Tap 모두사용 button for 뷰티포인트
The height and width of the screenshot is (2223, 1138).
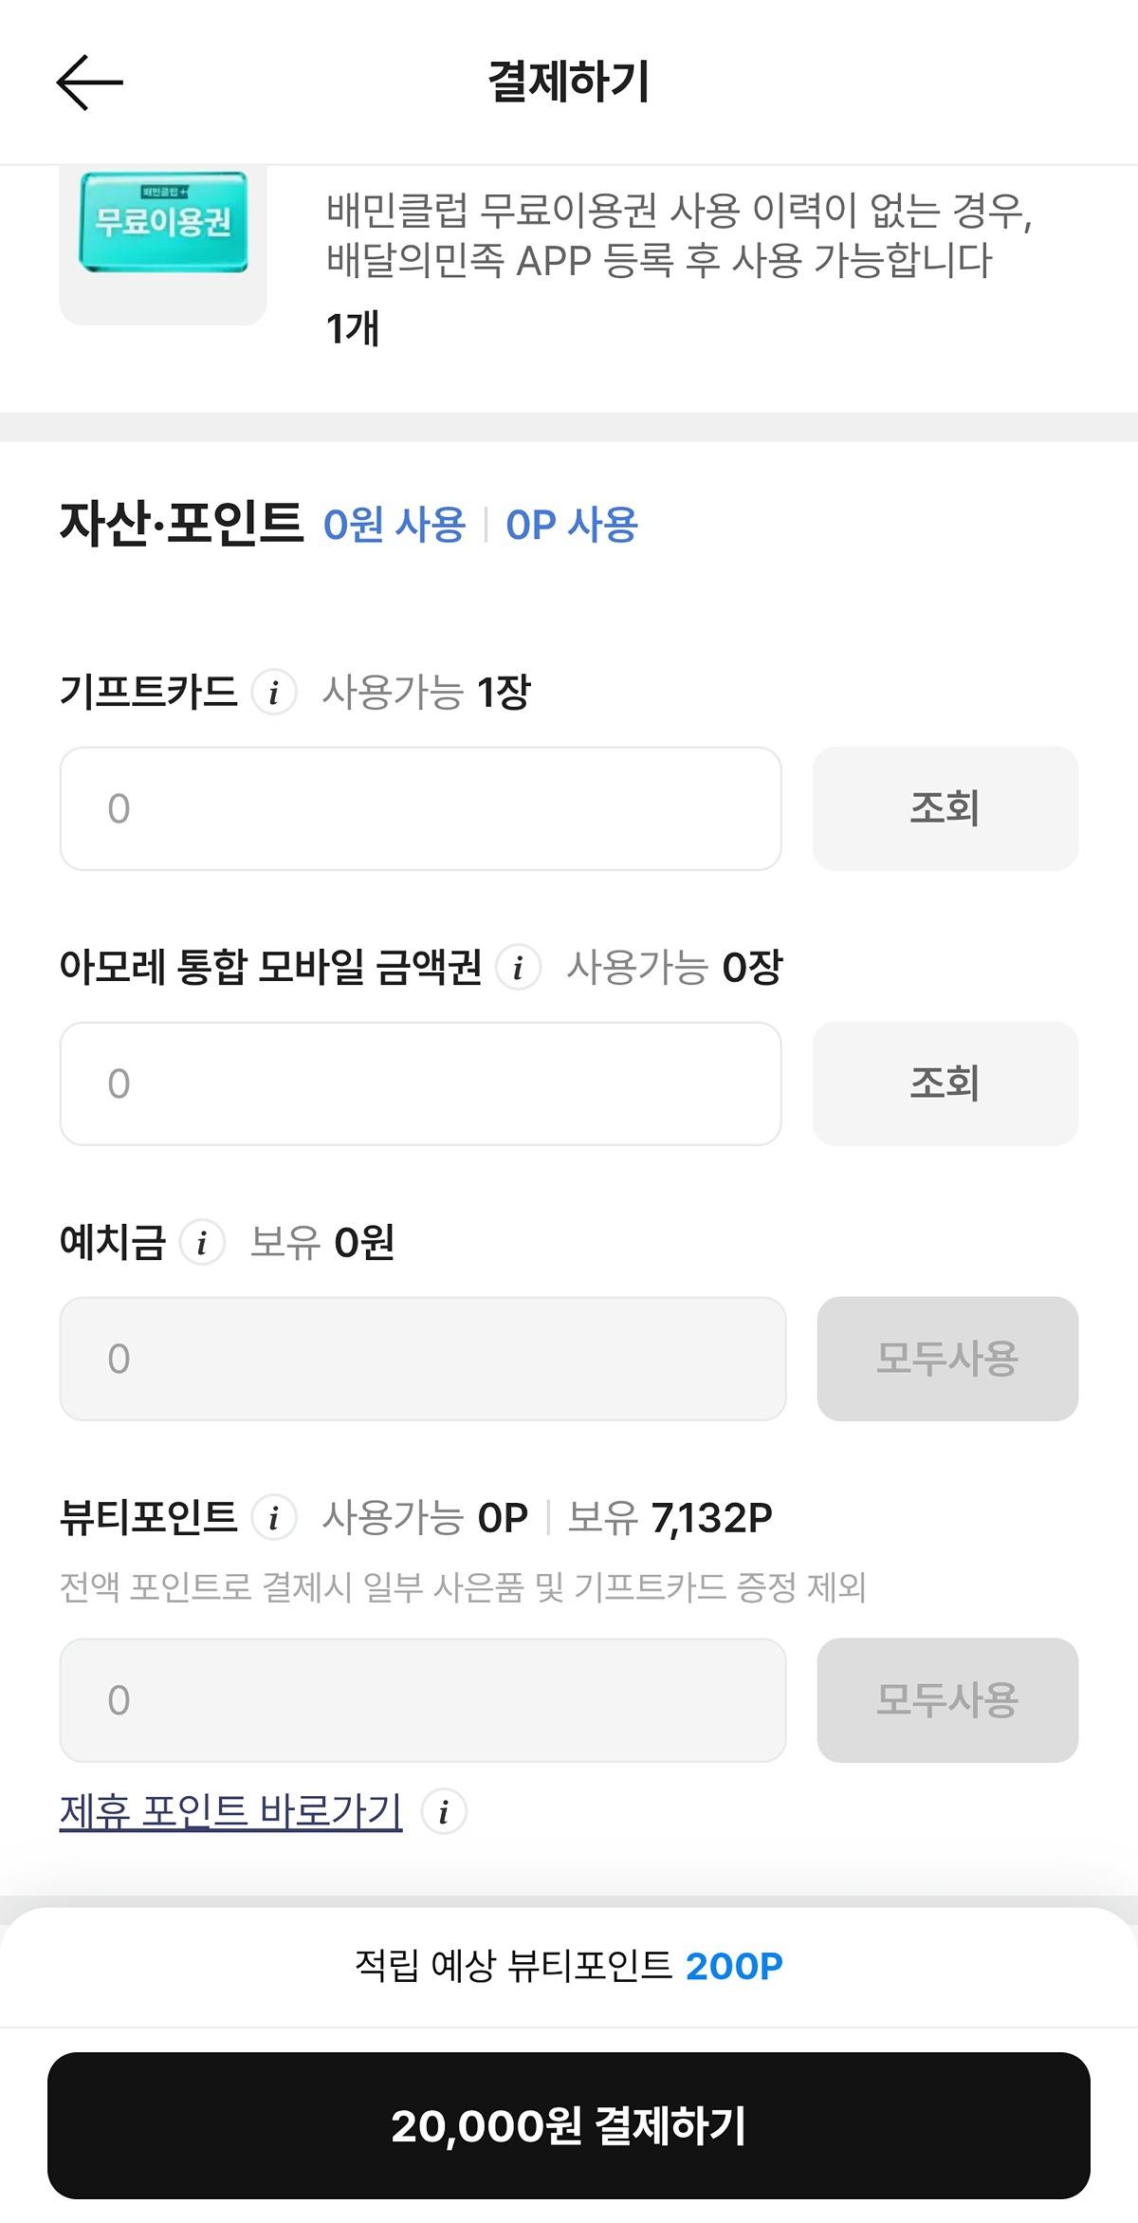[947, 1700]
